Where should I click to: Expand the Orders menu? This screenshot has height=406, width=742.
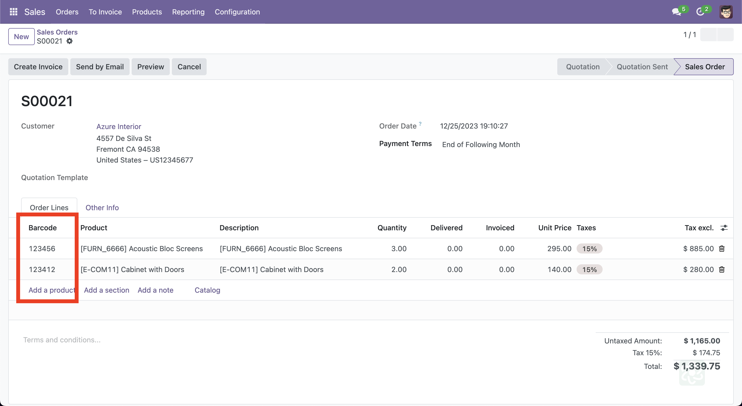(x=67, y=12)
